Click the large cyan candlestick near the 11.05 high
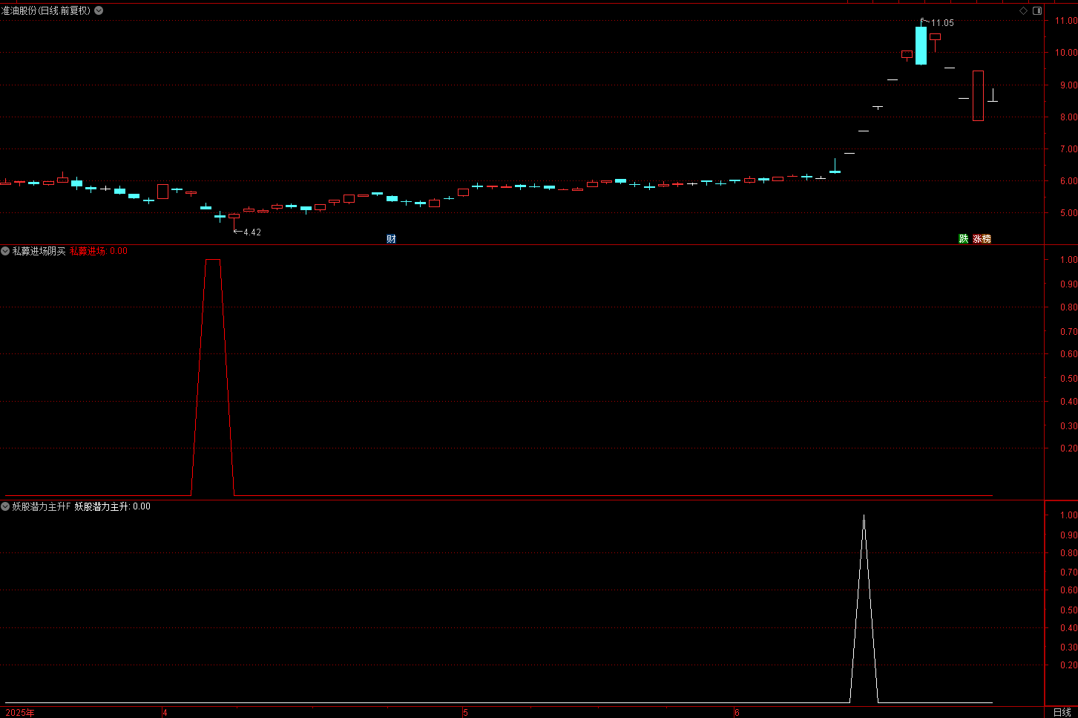1078x718 pixels. [x=921, y=45]
